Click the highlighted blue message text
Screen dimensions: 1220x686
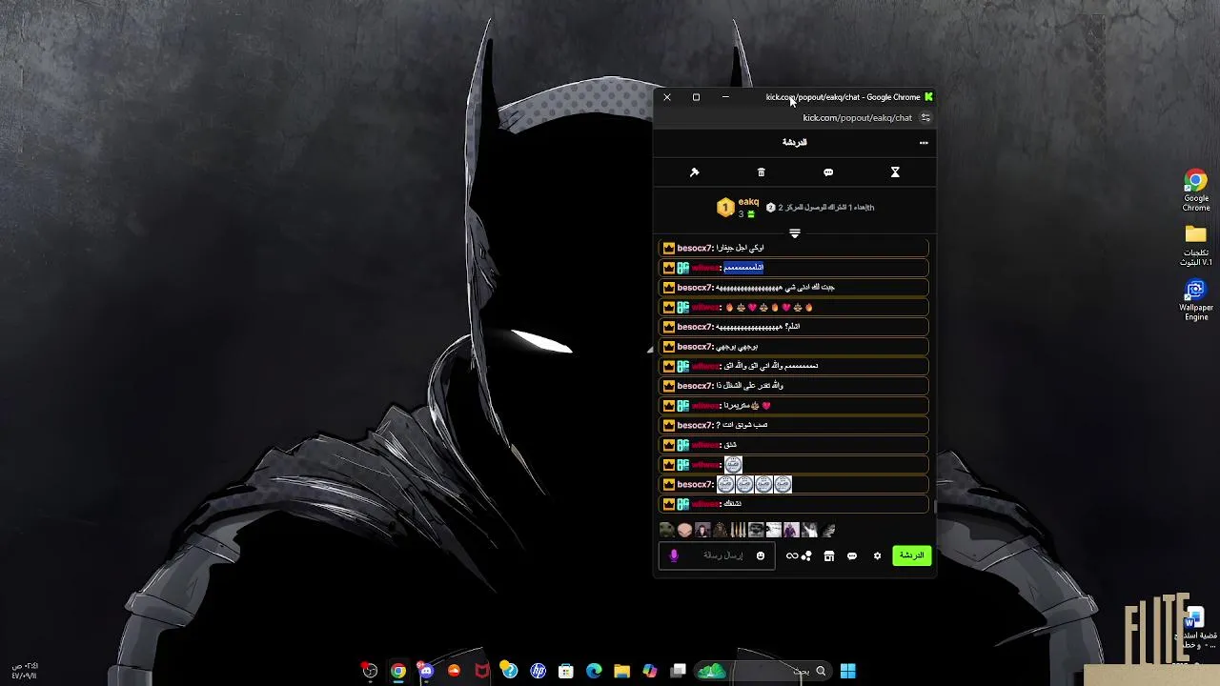pos(743,268)
